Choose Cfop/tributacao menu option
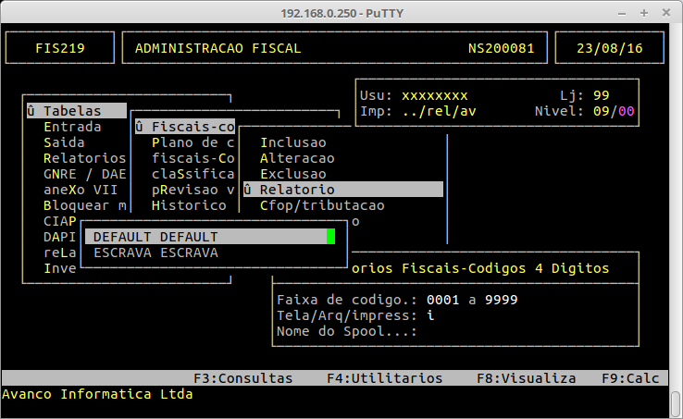This screenshot has width=683, height=419. 321,205
